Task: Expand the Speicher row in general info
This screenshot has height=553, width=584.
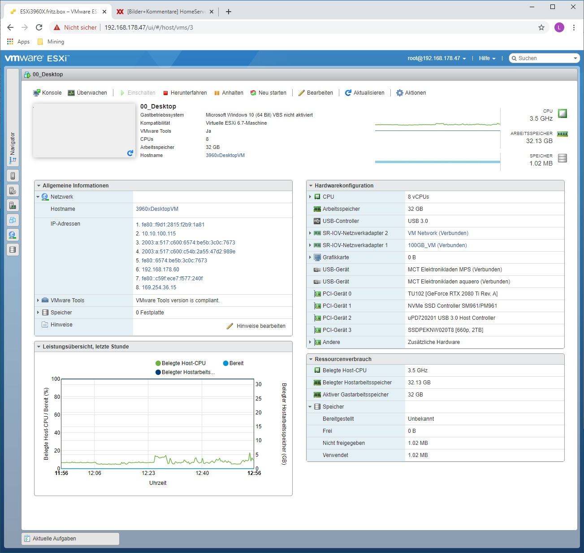Action: tap(38, 313)
